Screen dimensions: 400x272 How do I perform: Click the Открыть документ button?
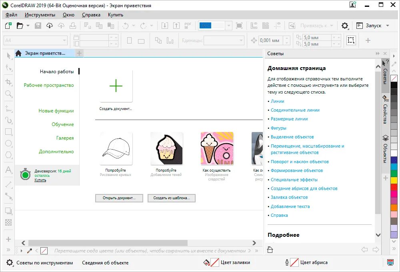coord(119,198)
